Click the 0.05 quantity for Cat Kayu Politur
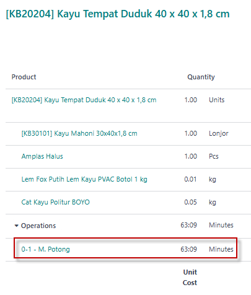This screenshot has width=251, height=295. 190,202
